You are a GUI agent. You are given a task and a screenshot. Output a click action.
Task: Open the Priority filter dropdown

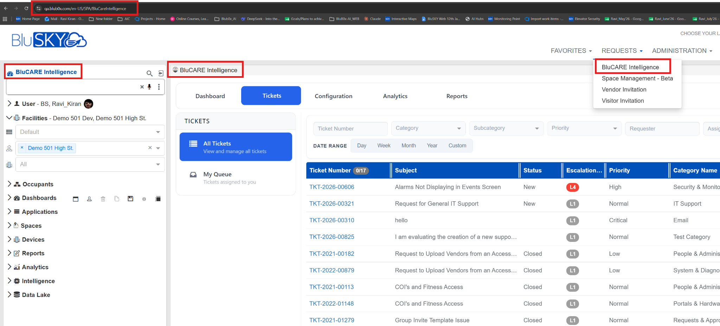[584, 128]
